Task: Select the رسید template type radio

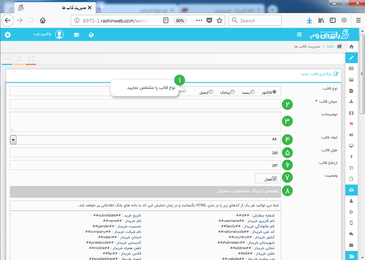Action: point(253,92)
